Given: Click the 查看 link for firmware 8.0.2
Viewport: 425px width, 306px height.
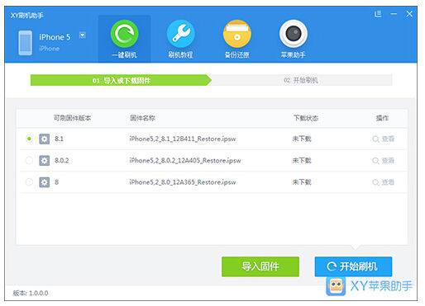Looking at the screenshot, I should (383, 161).
